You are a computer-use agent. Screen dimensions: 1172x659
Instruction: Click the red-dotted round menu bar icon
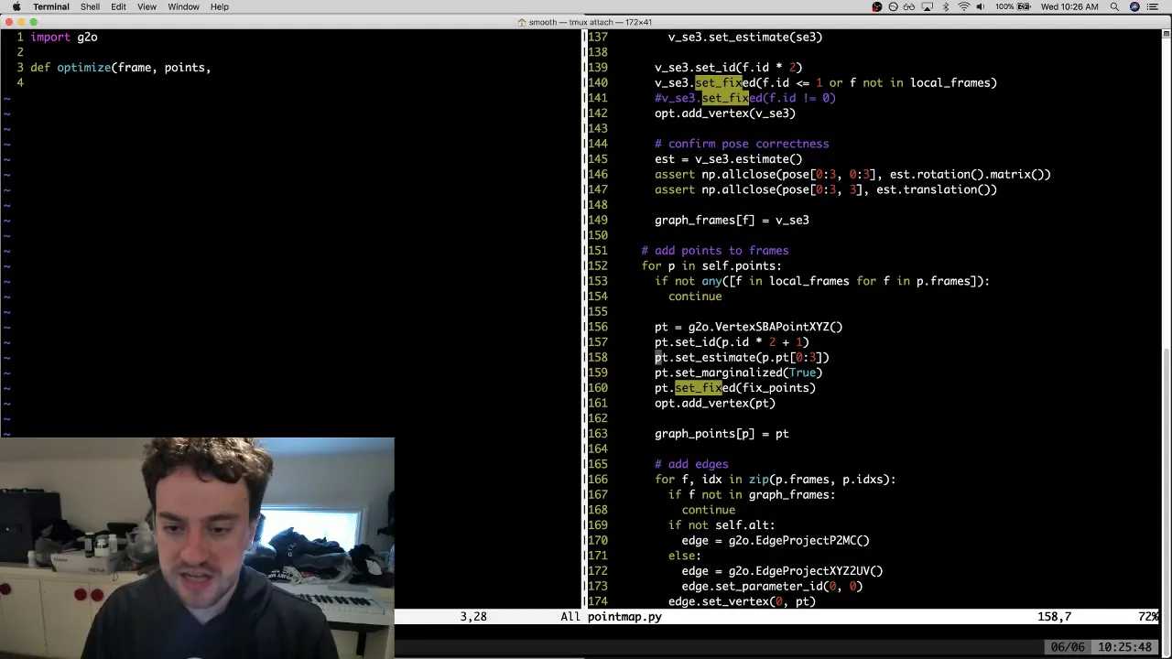(x=877, y=6)
